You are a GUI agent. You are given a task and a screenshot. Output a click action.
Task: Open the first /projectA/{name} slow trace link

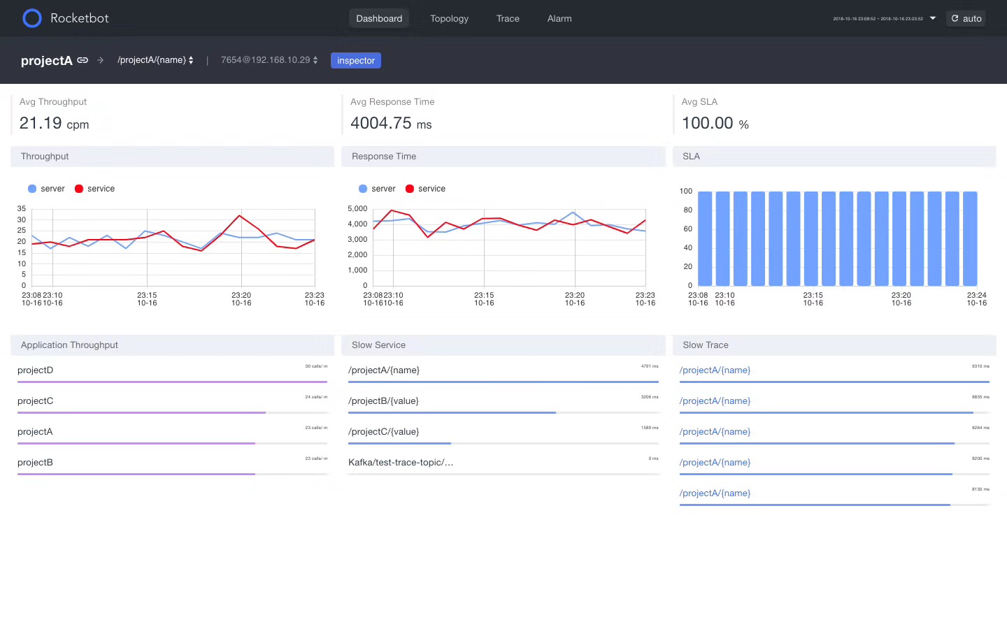click(x=715, y=370)
